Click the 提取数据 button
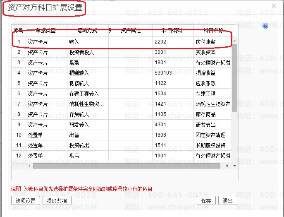The height and width of the screenshot is (217, 284). (57, 201)
